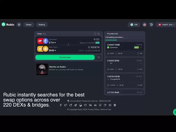Open the Reddit social icon
This screenshot has height=132, width=176.
click(x=71, y=105)
